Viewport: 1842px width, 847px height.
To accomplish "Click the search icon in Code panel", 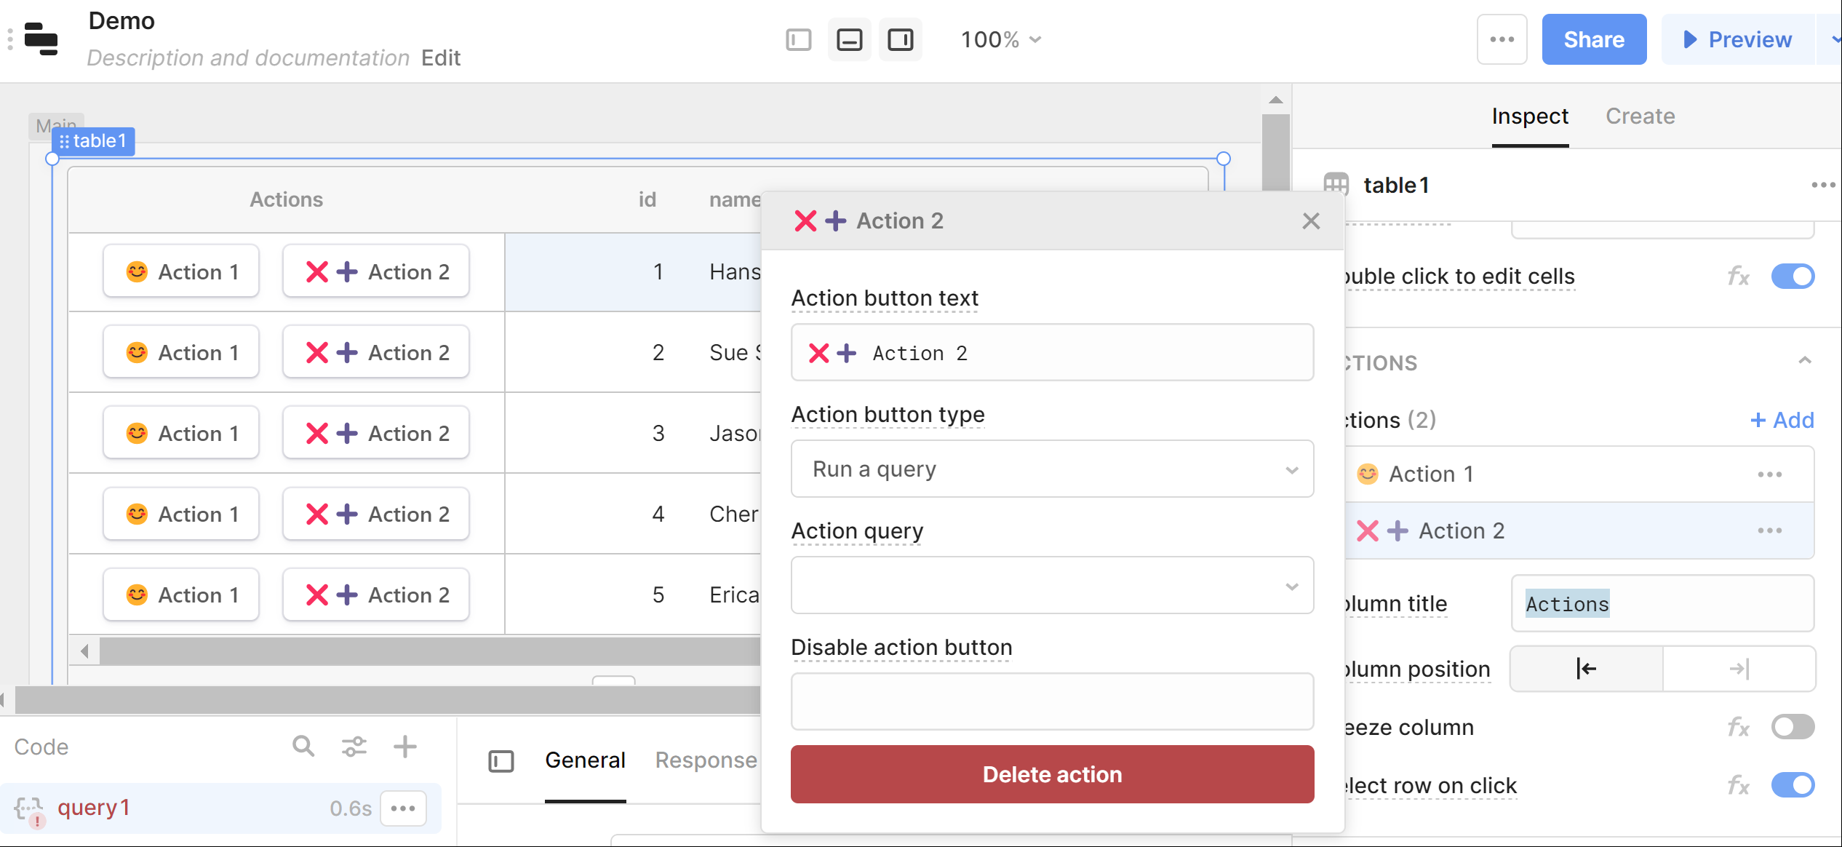I will coord(303,746).
